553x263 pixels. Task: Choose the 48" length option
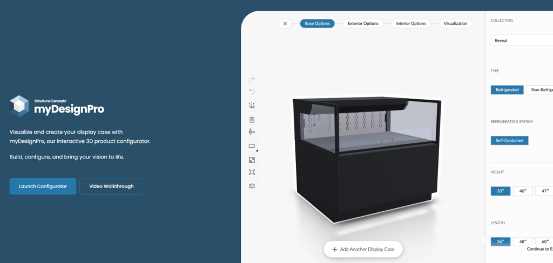point(523,242)
